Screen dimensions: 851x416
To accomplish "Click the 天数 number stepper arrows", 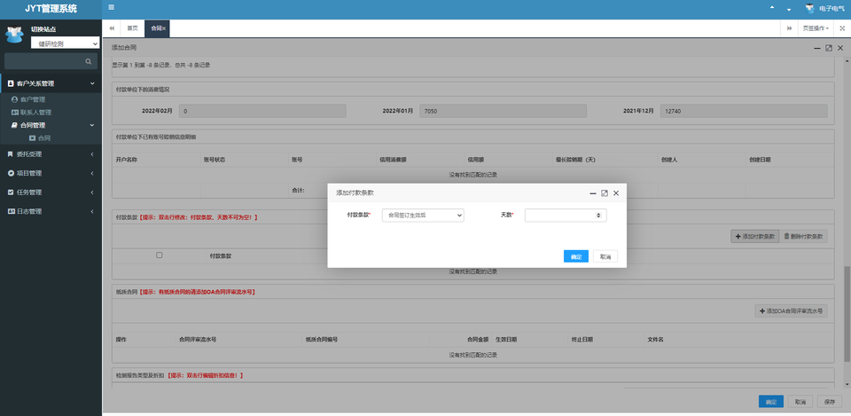I will point(600,215).
